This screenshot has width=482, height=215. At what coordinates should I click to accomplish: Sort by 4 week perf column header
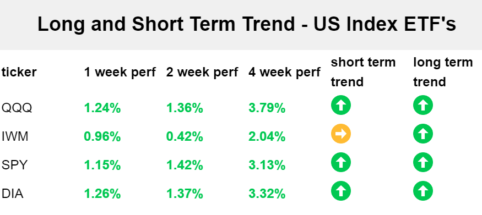tap(284, 73)
